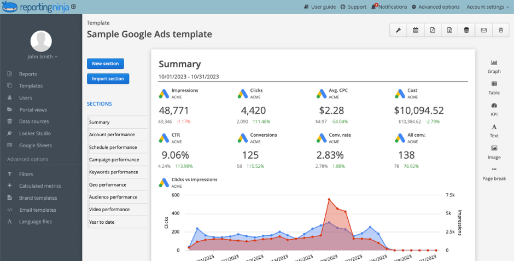The width and height of the screenshot is (514, 261).
Task: Select the Account performance section
Action: click(x=118, y=135)
